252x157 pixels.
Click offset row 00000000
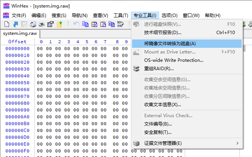coord(17,49)
